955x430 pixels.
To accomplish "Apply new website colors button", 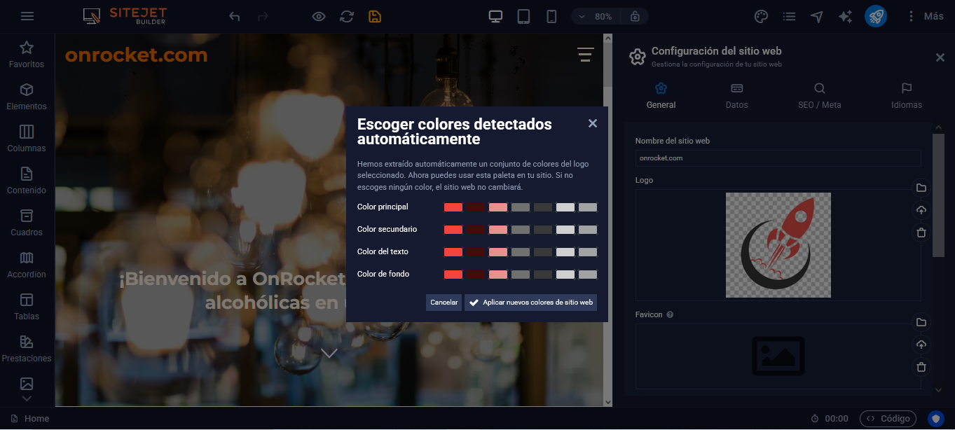I will point(530,303).
